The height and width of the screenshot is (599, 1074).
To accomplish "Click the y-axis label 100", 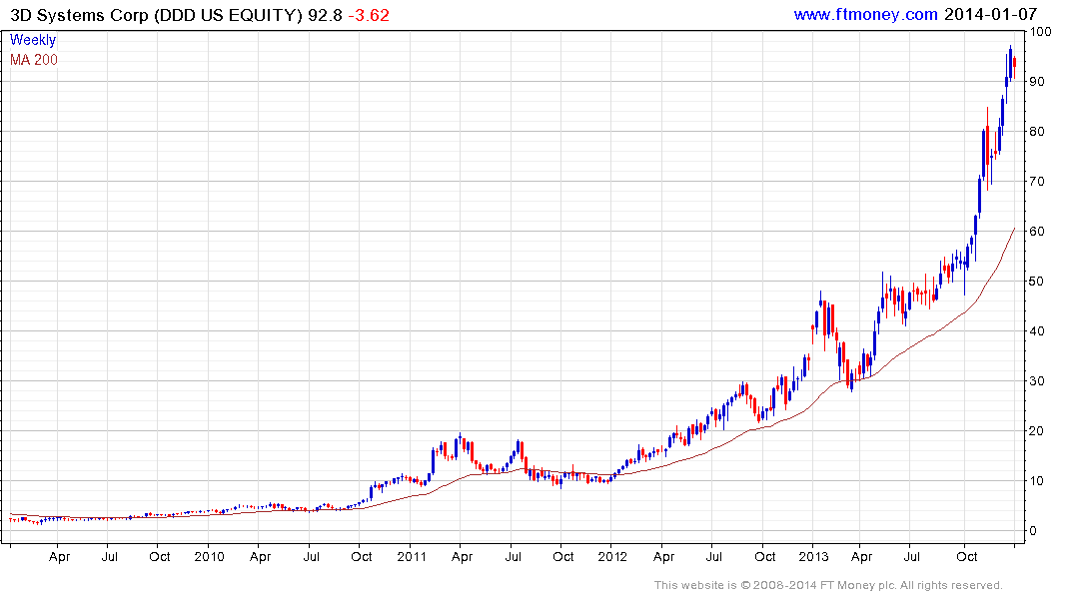I will (x=1040, y=32).
